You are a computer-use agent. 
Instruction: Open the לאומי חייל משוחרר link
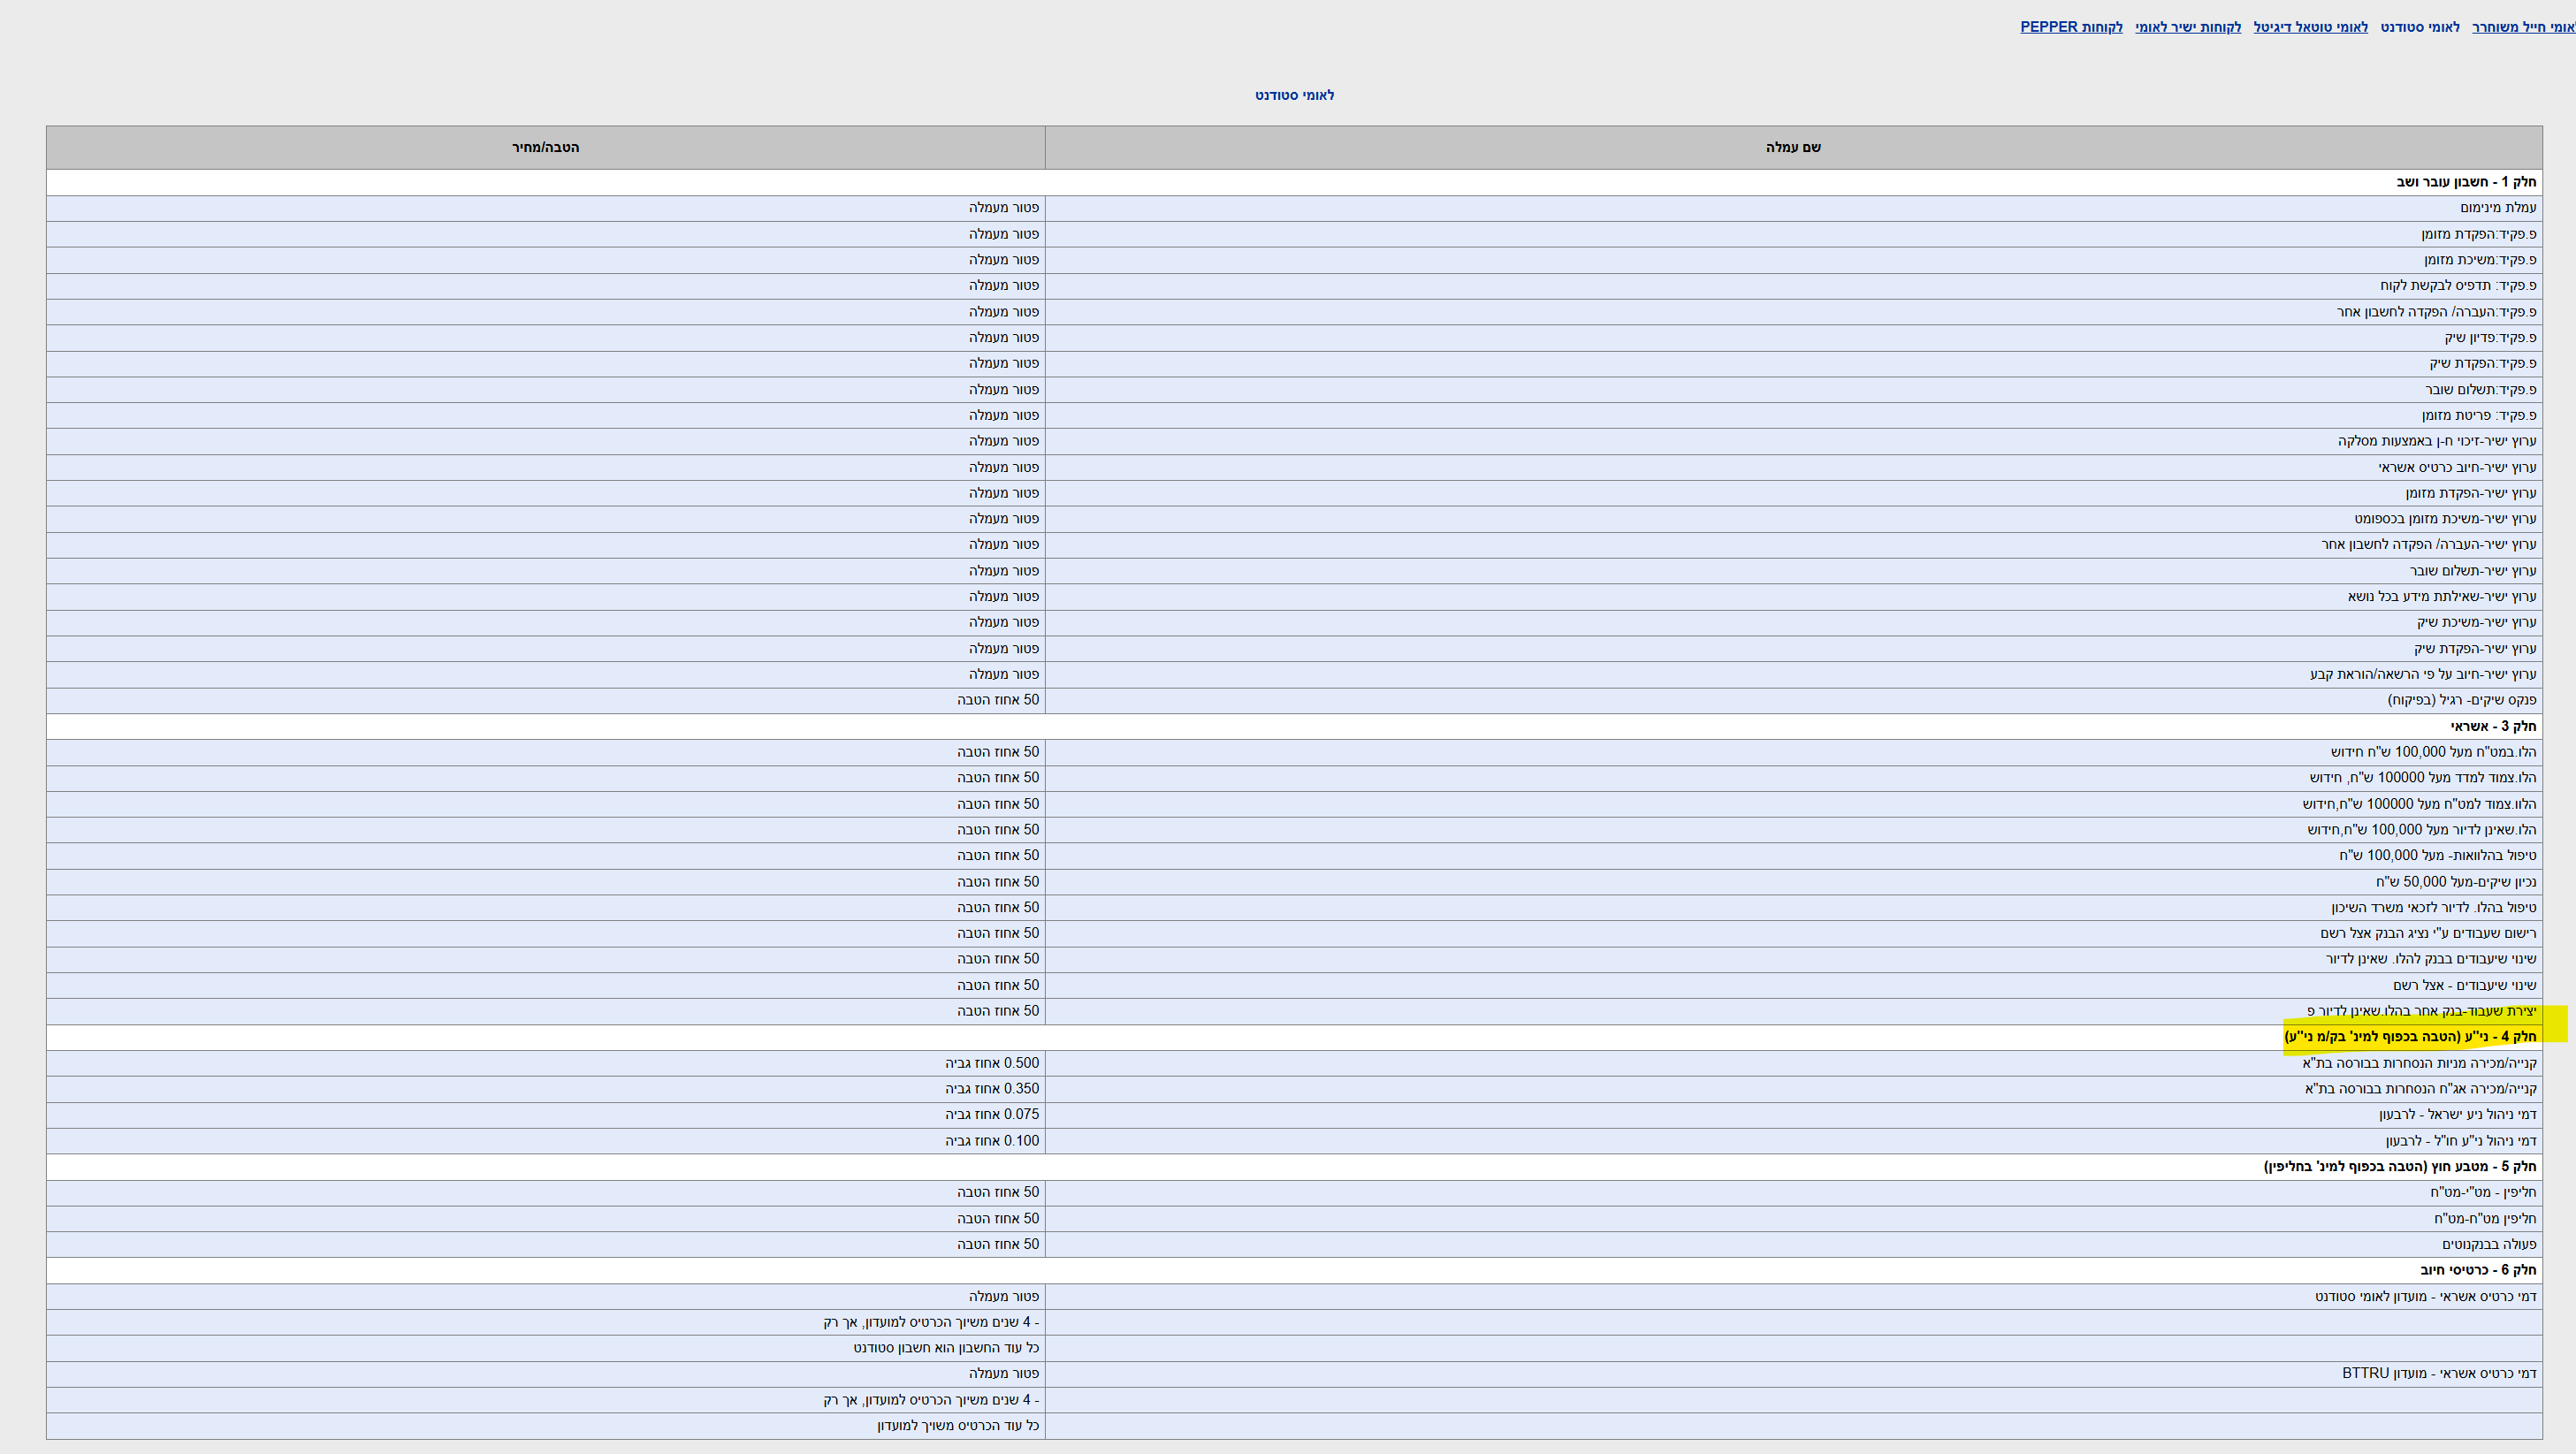[x=2522, y=27]
